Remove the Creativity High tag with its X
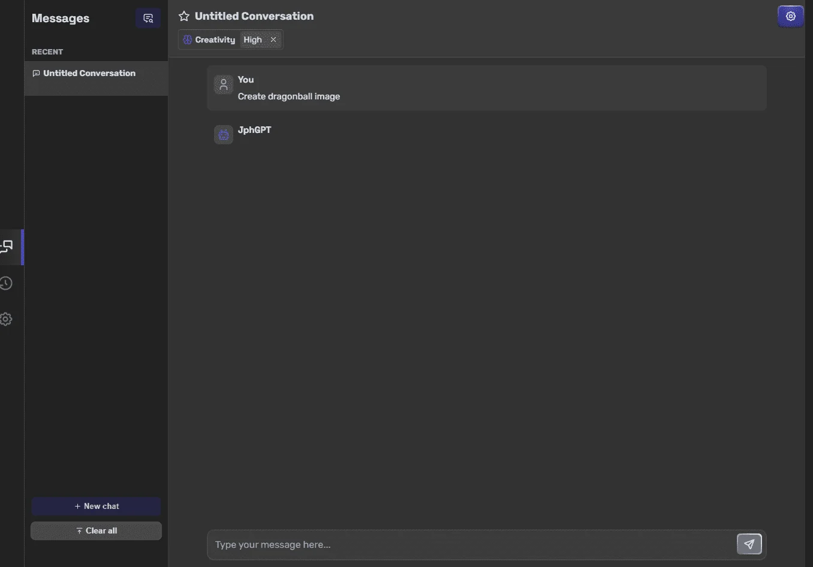This screenshot has width=813, height=567. pyautogui.click(x=273, y=40)
